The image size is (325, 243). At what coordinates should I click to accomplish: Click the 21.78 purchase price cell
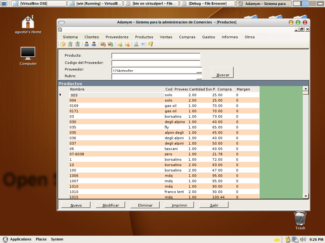pyautogui.click(x=224, y=154)
